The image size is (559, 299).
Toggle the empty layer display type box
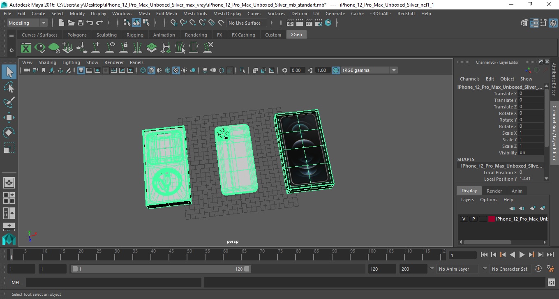pos(483,219)
